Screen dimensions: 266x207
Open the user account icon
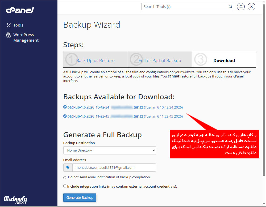tap(251, 7)
